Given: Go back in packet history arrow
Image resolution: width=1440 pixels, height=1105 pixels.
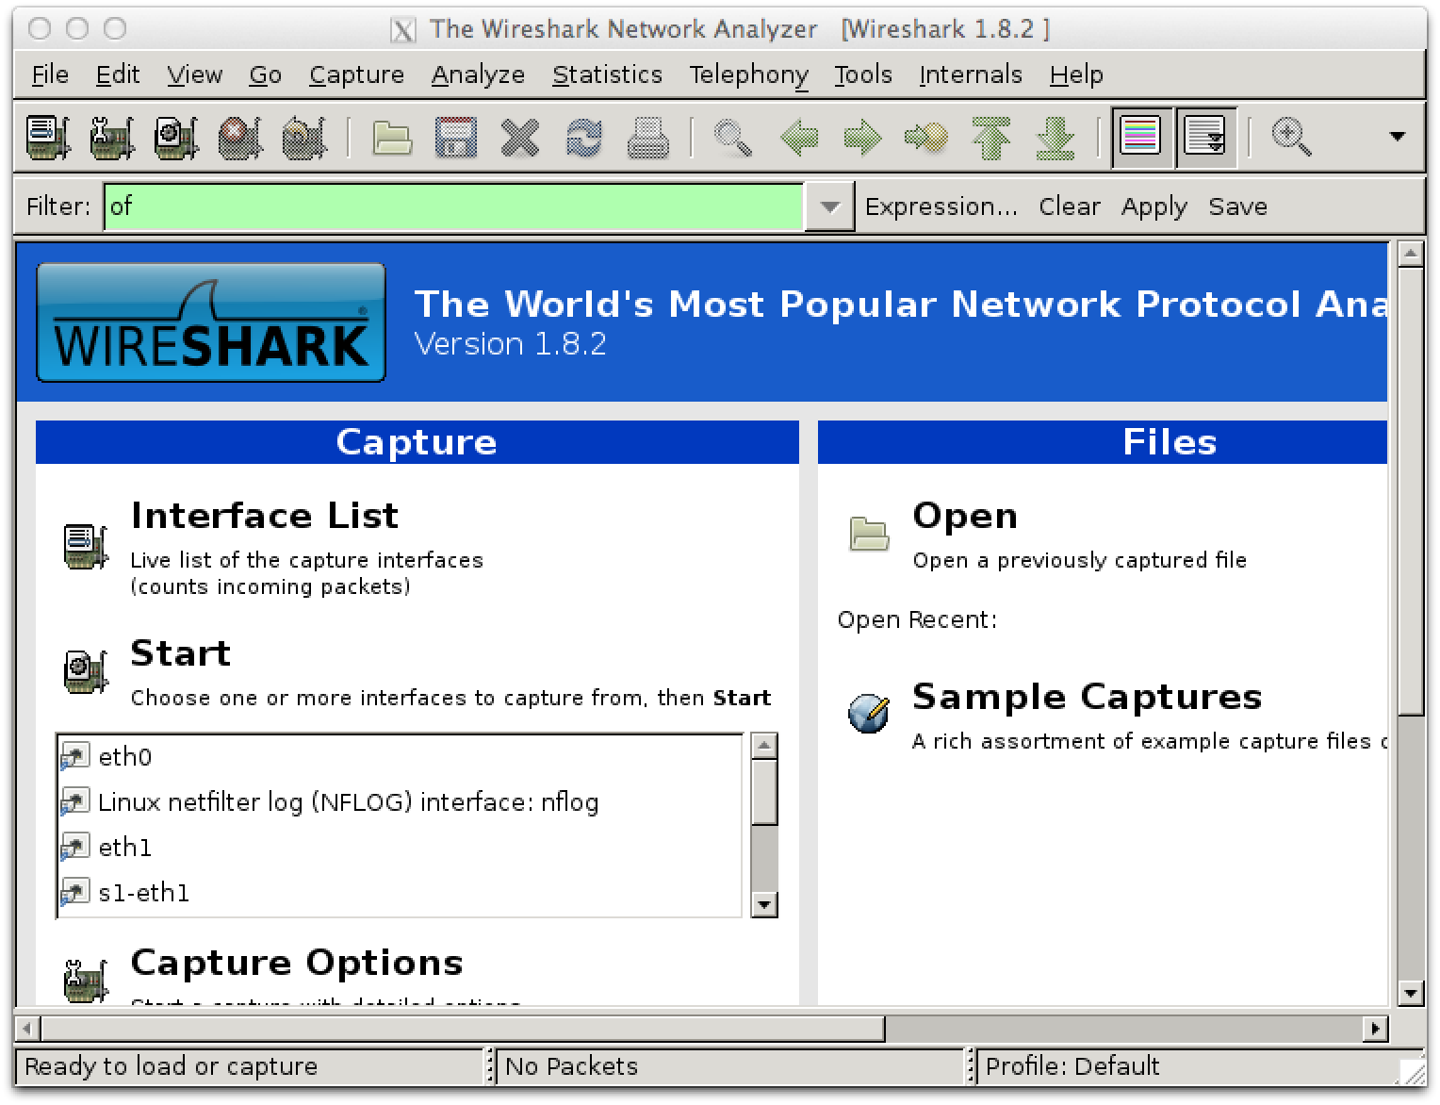Looking at the screenshot, I should (x=799, y=138).
